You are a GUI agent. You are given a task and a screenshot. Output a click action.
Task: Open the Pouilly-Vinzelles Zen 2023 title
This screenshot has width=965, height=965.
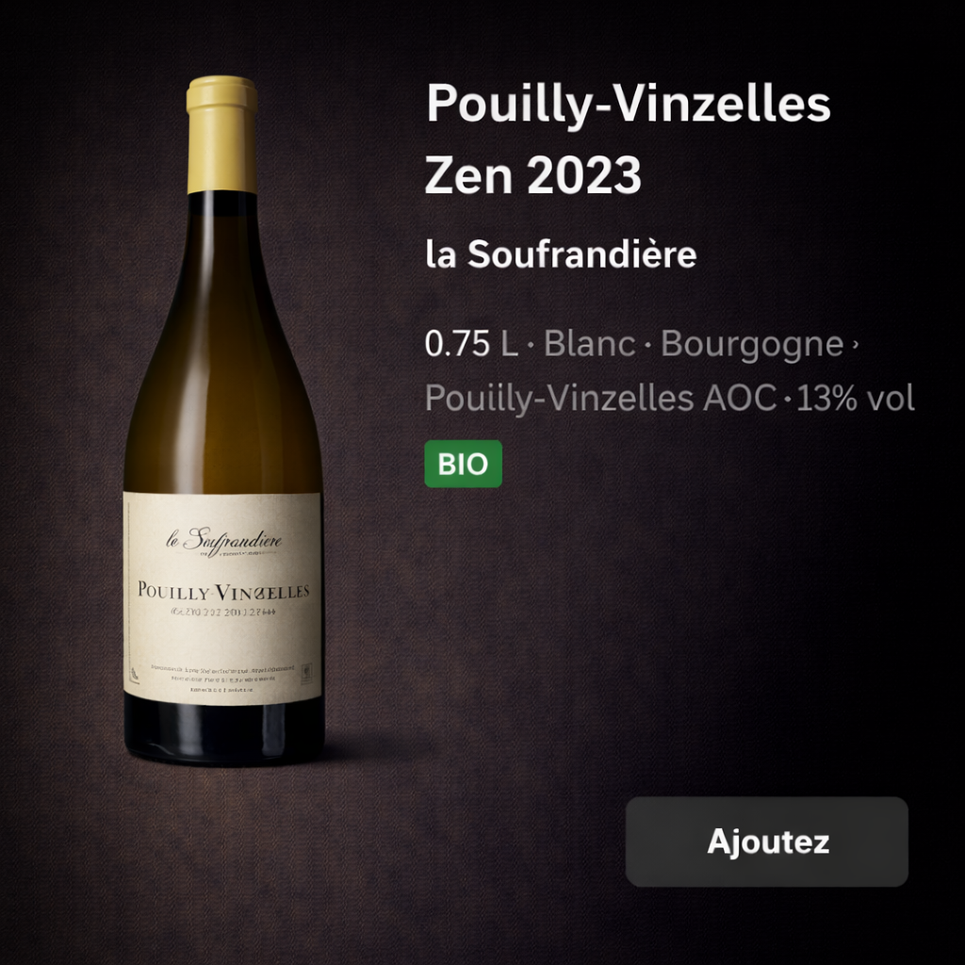(x=628, y=139)
